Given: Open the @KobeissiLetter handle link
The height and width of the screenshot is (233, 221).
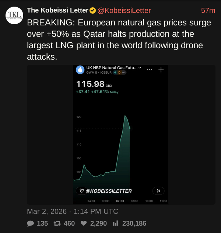Looking at the screenshot, I should 124,11.
